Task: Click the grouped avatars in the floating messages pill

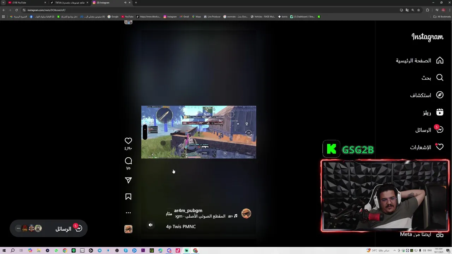Action: click(31, 228)
